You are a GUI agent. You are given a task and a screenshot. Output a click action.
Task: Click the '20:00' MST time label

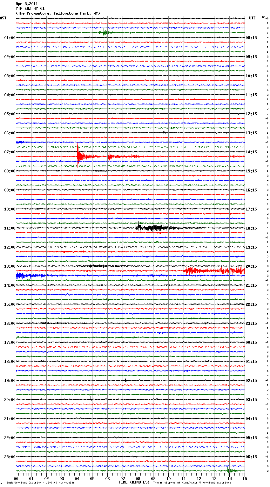pyautogui.click(x=10, y=400)
